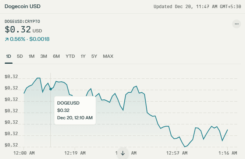The image size is (245, 159).
Task: Click the scroll-down arrow button
Action: (123, 153)
